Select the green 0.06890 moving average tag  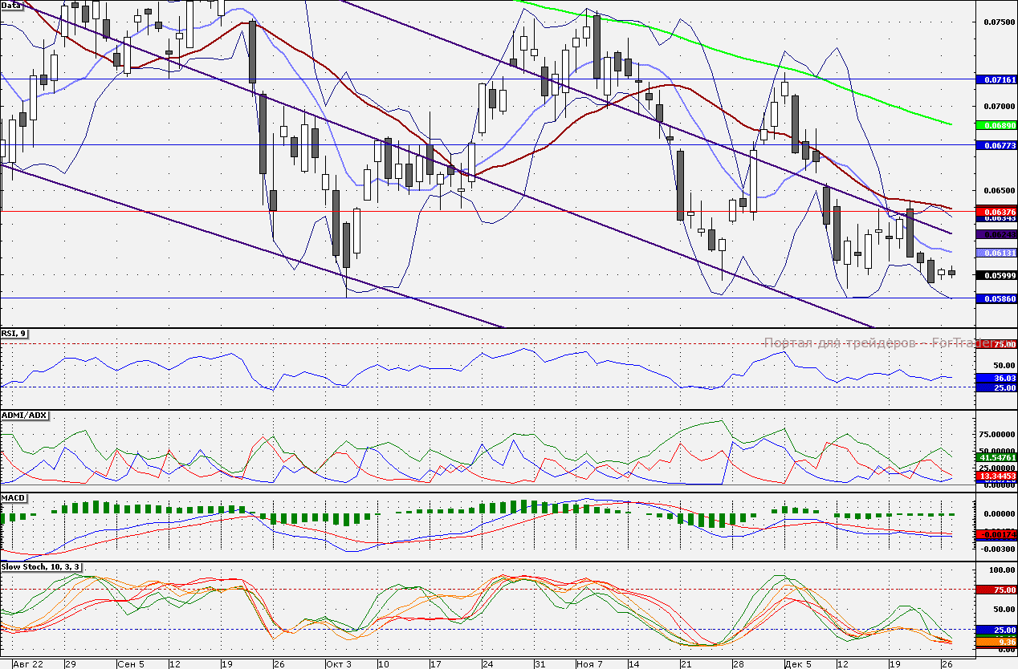click(x=996, y=126)
